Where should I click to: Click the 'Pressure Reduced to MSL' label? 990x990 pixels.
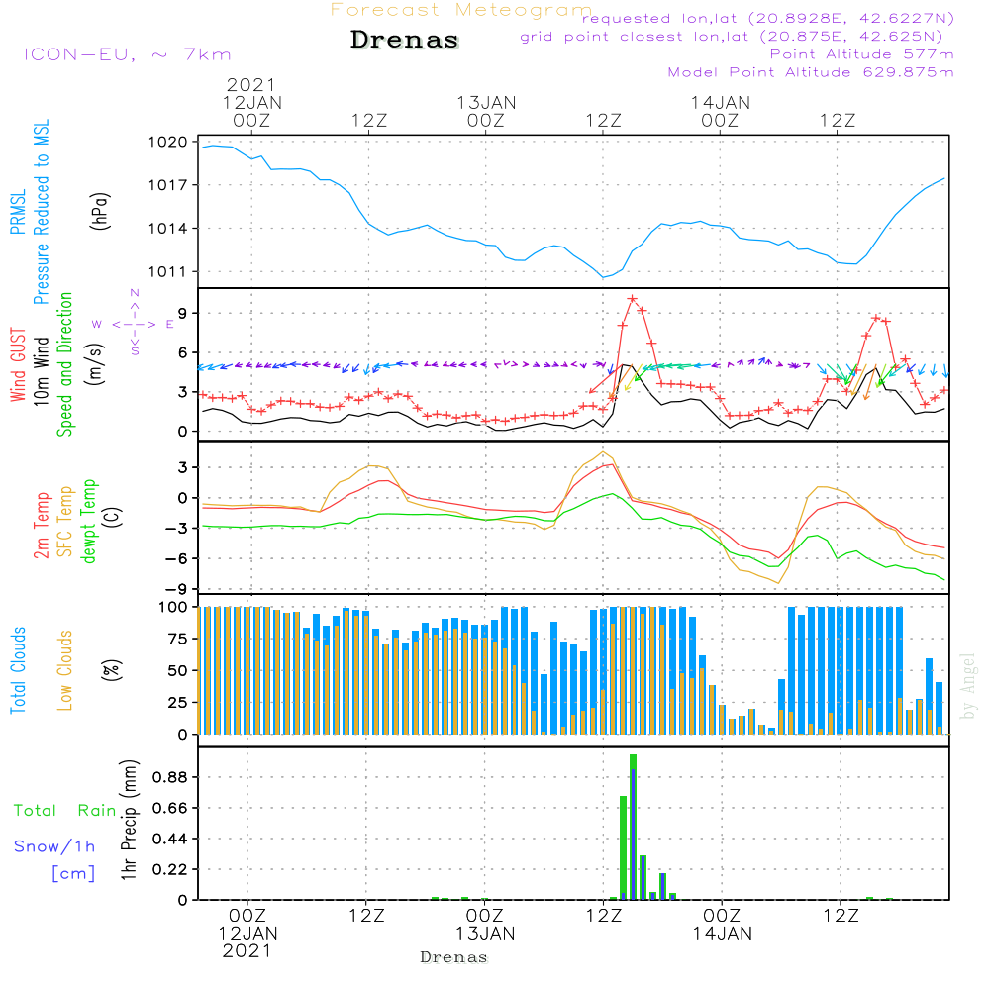[41, 212]
